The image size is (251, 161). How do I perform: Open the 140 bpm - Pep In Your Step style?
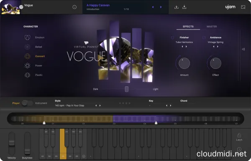click(x=69, y=106)
